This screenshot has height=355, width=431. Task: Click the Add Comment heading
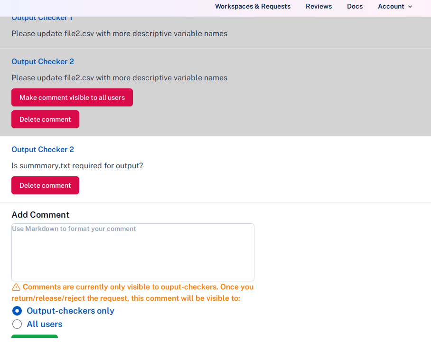pyautogui.click(x=40, y=214)
